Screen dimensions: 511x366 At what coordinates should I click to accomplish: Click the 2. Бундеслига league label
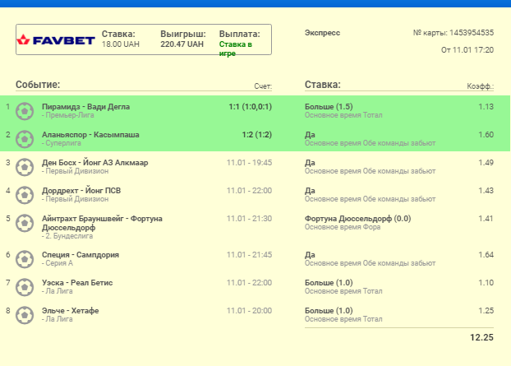(x=67, y=236)
